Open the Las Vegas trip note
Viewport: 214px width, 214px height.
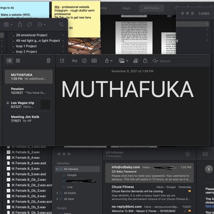click(x=29, y=105)
